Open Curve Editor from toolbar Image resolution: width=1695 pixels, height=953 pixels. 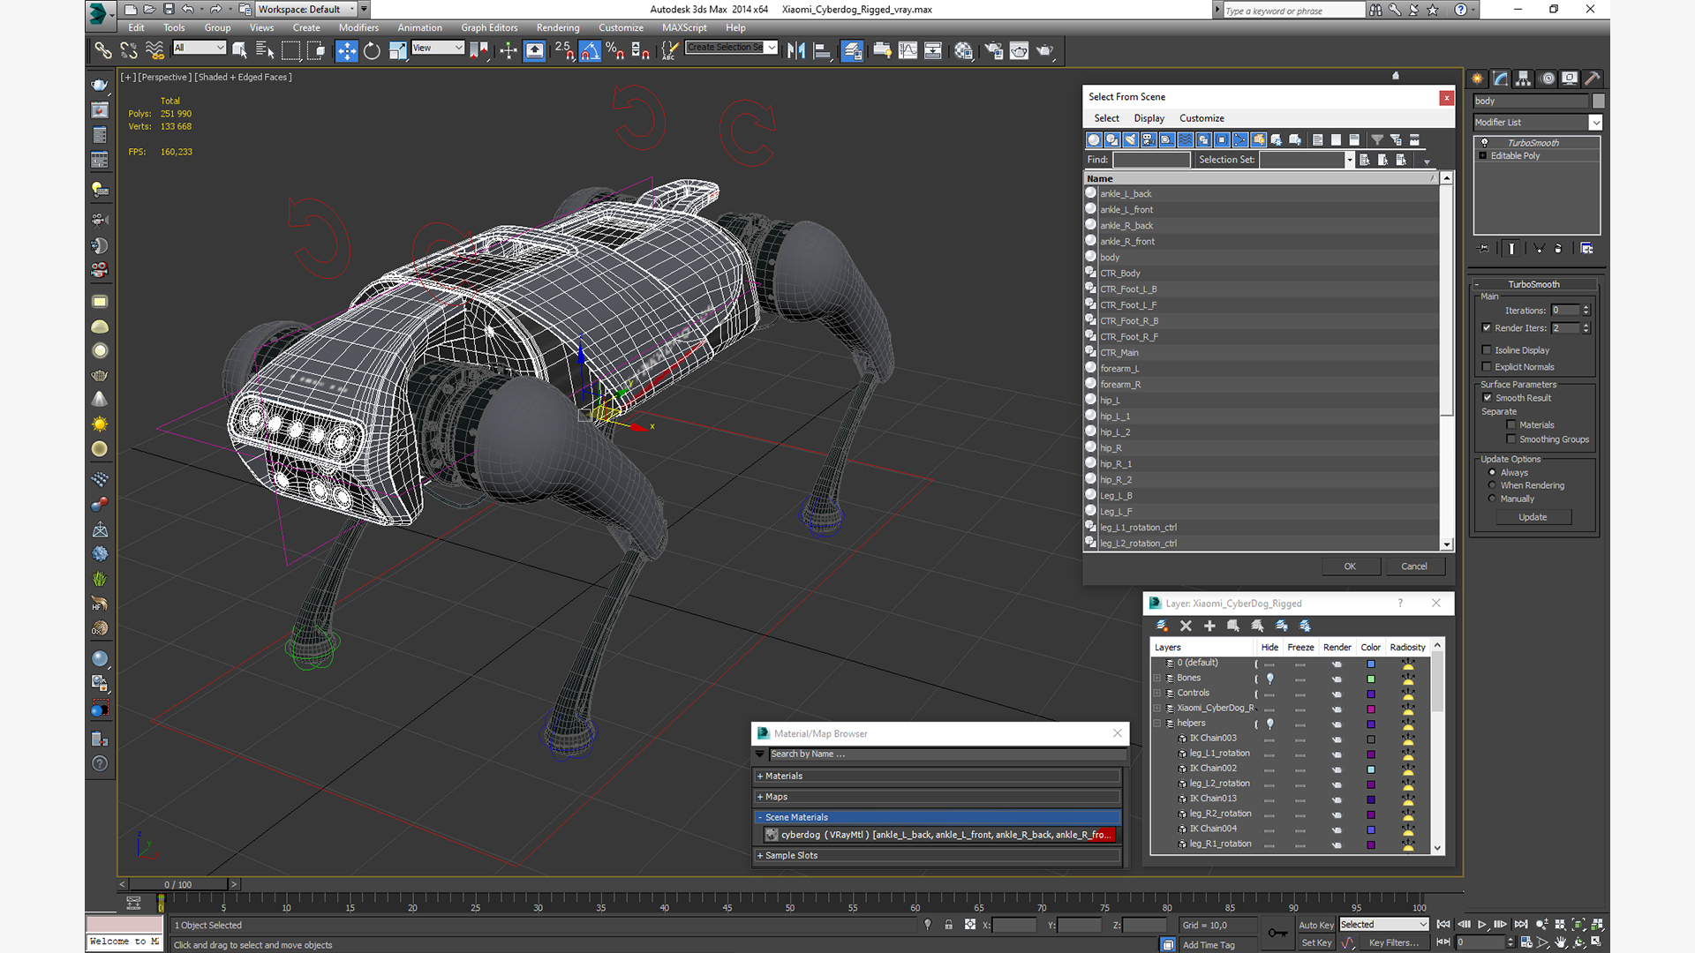908,50
